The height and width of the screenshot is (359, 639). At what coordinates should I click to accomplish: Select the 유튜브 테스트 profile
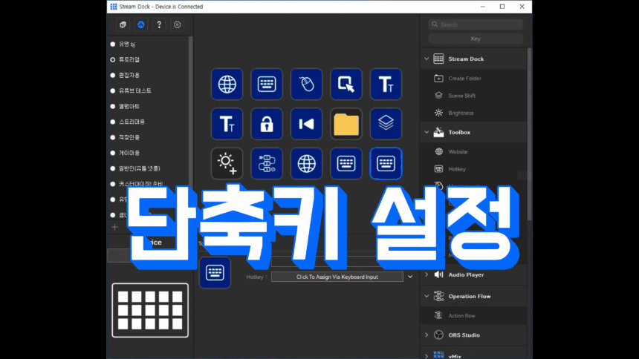(135, 90)
